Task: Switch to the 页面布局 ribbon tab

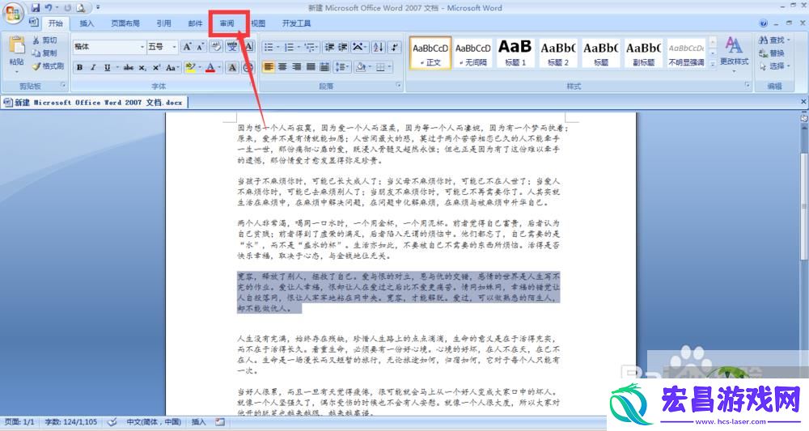Action: pos(125,23)
